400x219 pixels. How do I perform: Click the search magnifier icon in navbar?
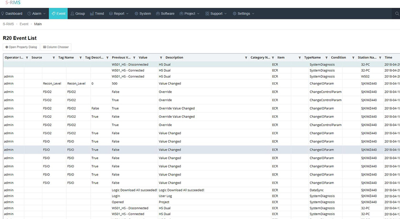pos(397,14)
